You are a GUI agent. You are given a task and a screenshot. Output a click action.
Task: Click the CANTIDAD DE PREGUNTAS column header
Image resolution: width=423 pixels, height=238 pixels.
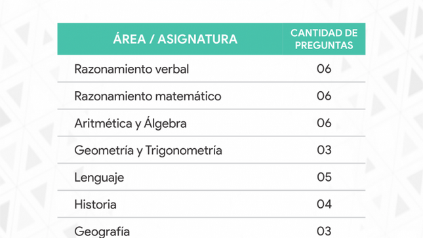point(324,39)
